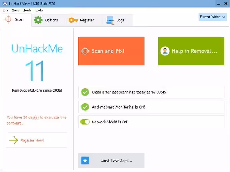Click the crosshair icon on Scan tab
230x172 pixels.
pos(8,19)
